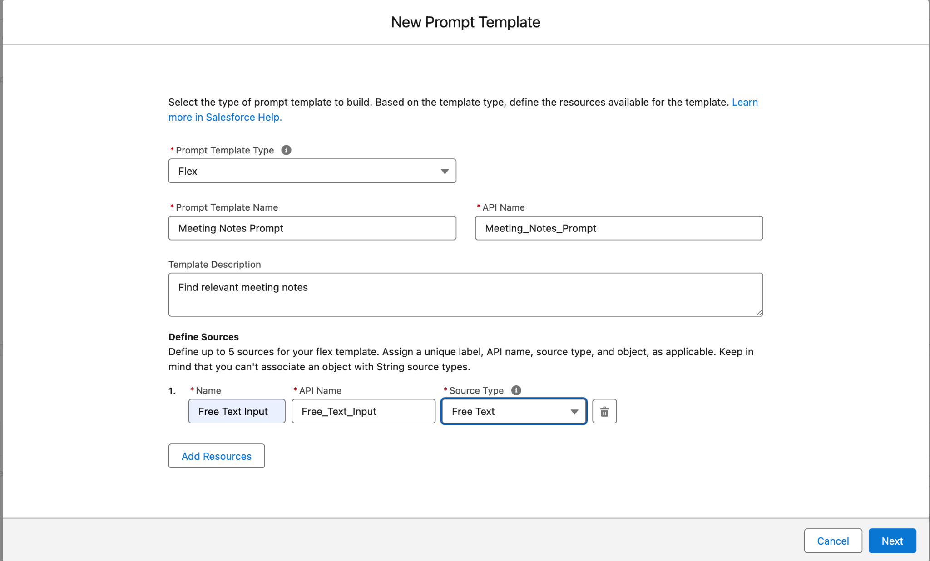Click the Template Description label text
This screenshot has height=561, width=930.
[x=214, y=265]
